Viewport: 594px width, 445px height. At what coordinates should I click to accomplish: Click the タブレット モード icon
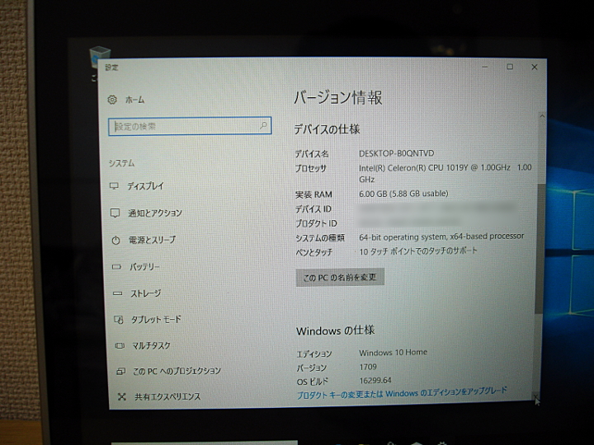119,320
